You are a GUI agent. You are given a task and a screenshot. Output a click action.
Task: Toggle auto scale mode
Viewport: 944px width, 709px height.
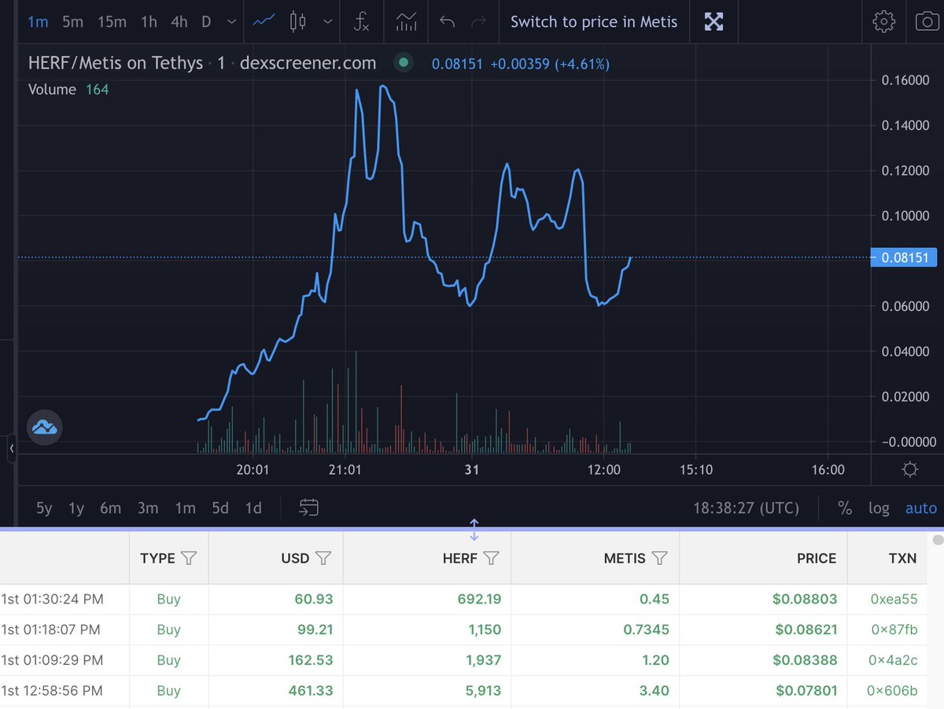(x=921, y=508)
